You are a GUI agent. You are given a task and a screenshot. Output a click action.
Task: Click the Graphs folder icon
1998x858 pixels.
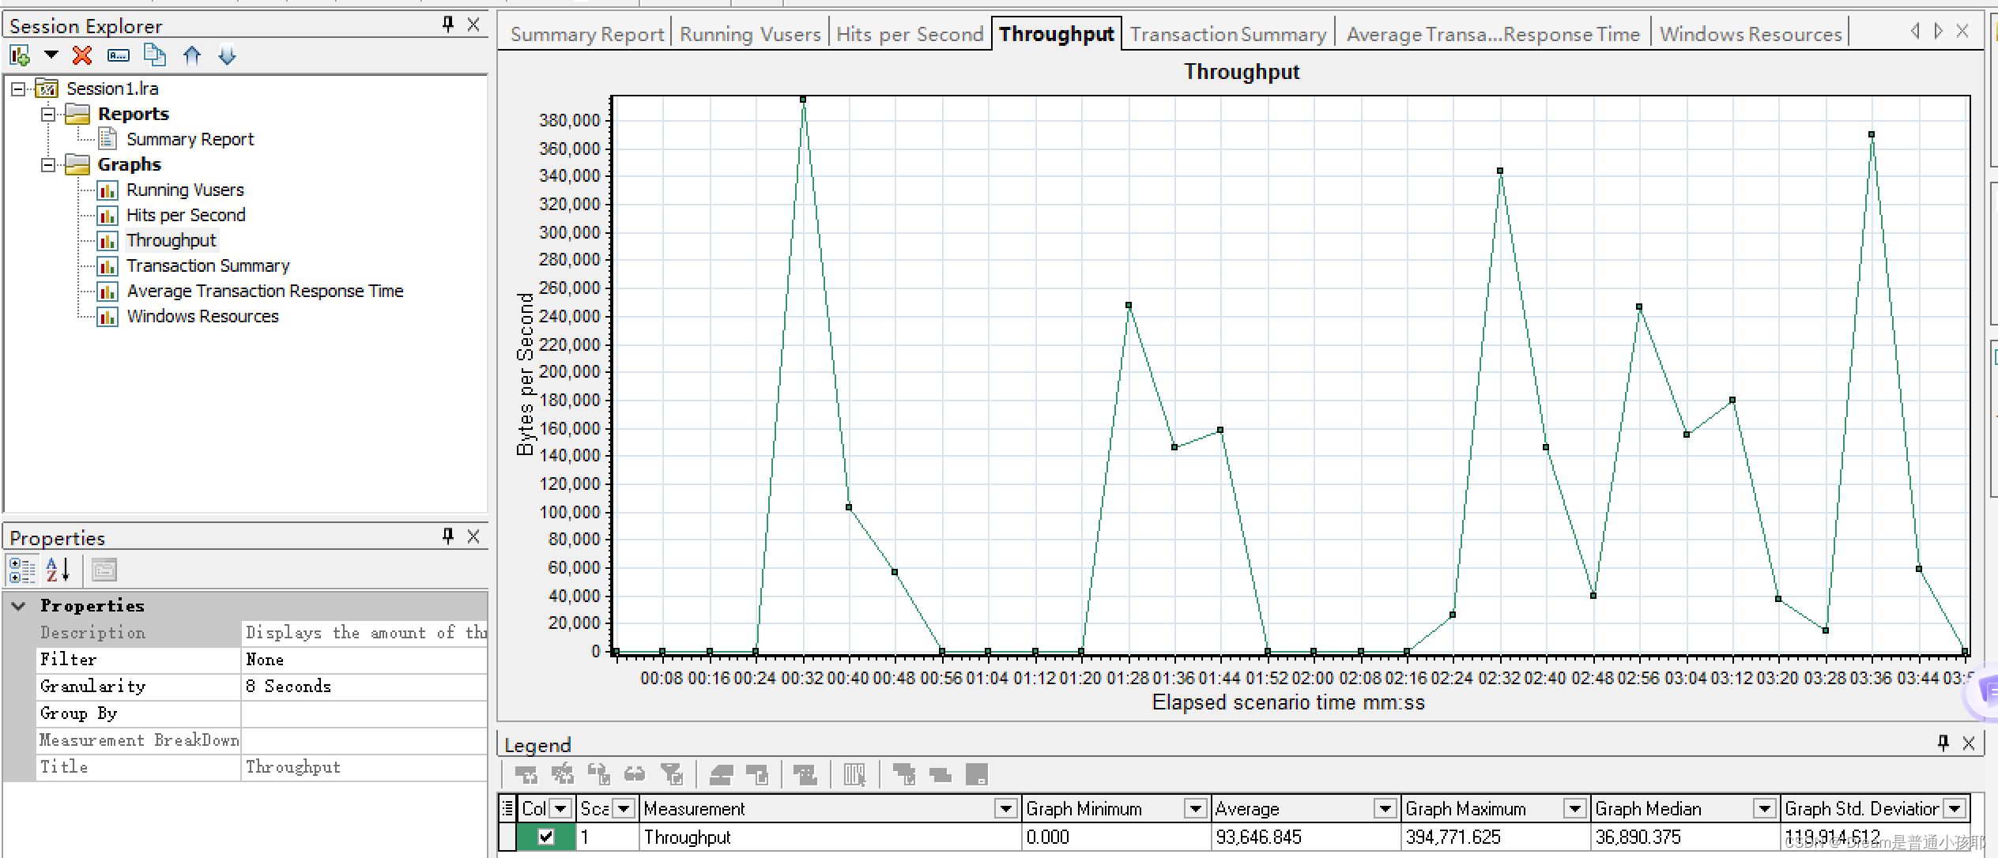(x=77, y=164)
